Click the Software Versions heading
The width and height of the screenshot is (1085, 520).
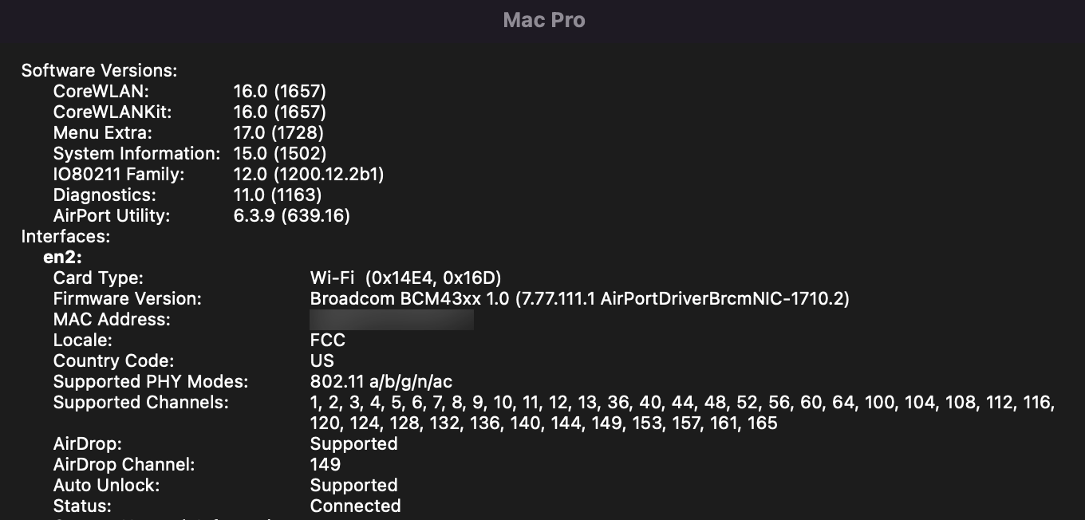coord(97,70)
